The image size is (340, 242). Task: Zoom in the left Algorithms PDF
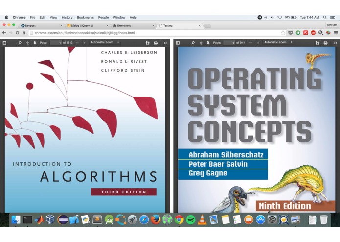tap(85, 43)
